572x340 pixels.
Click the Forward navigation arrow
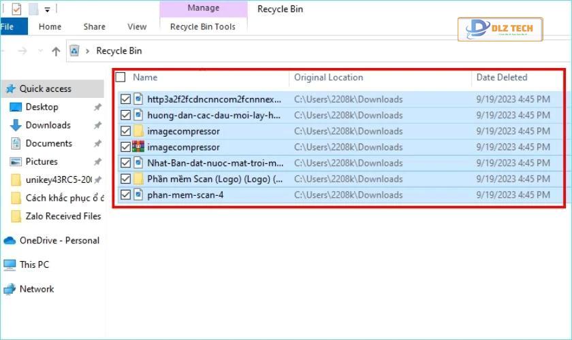pyautogui.click(x=22, y=51)
